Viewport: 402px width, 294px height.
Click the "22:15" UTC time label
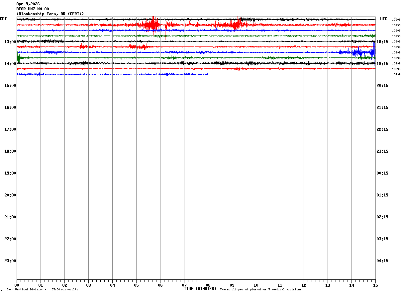coord(382,129)
